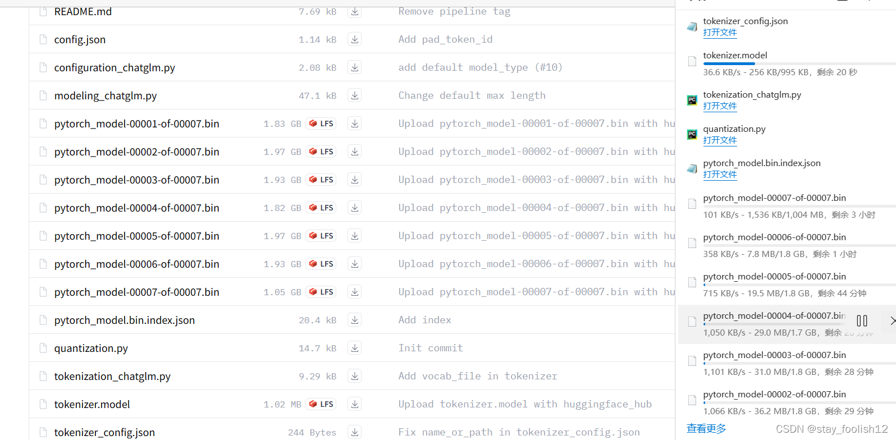Viewport: 896px width, 440px height.
Task: Download pytorch_model-00005-of-00007.bin via download icon
Action: tap(355, 236)
